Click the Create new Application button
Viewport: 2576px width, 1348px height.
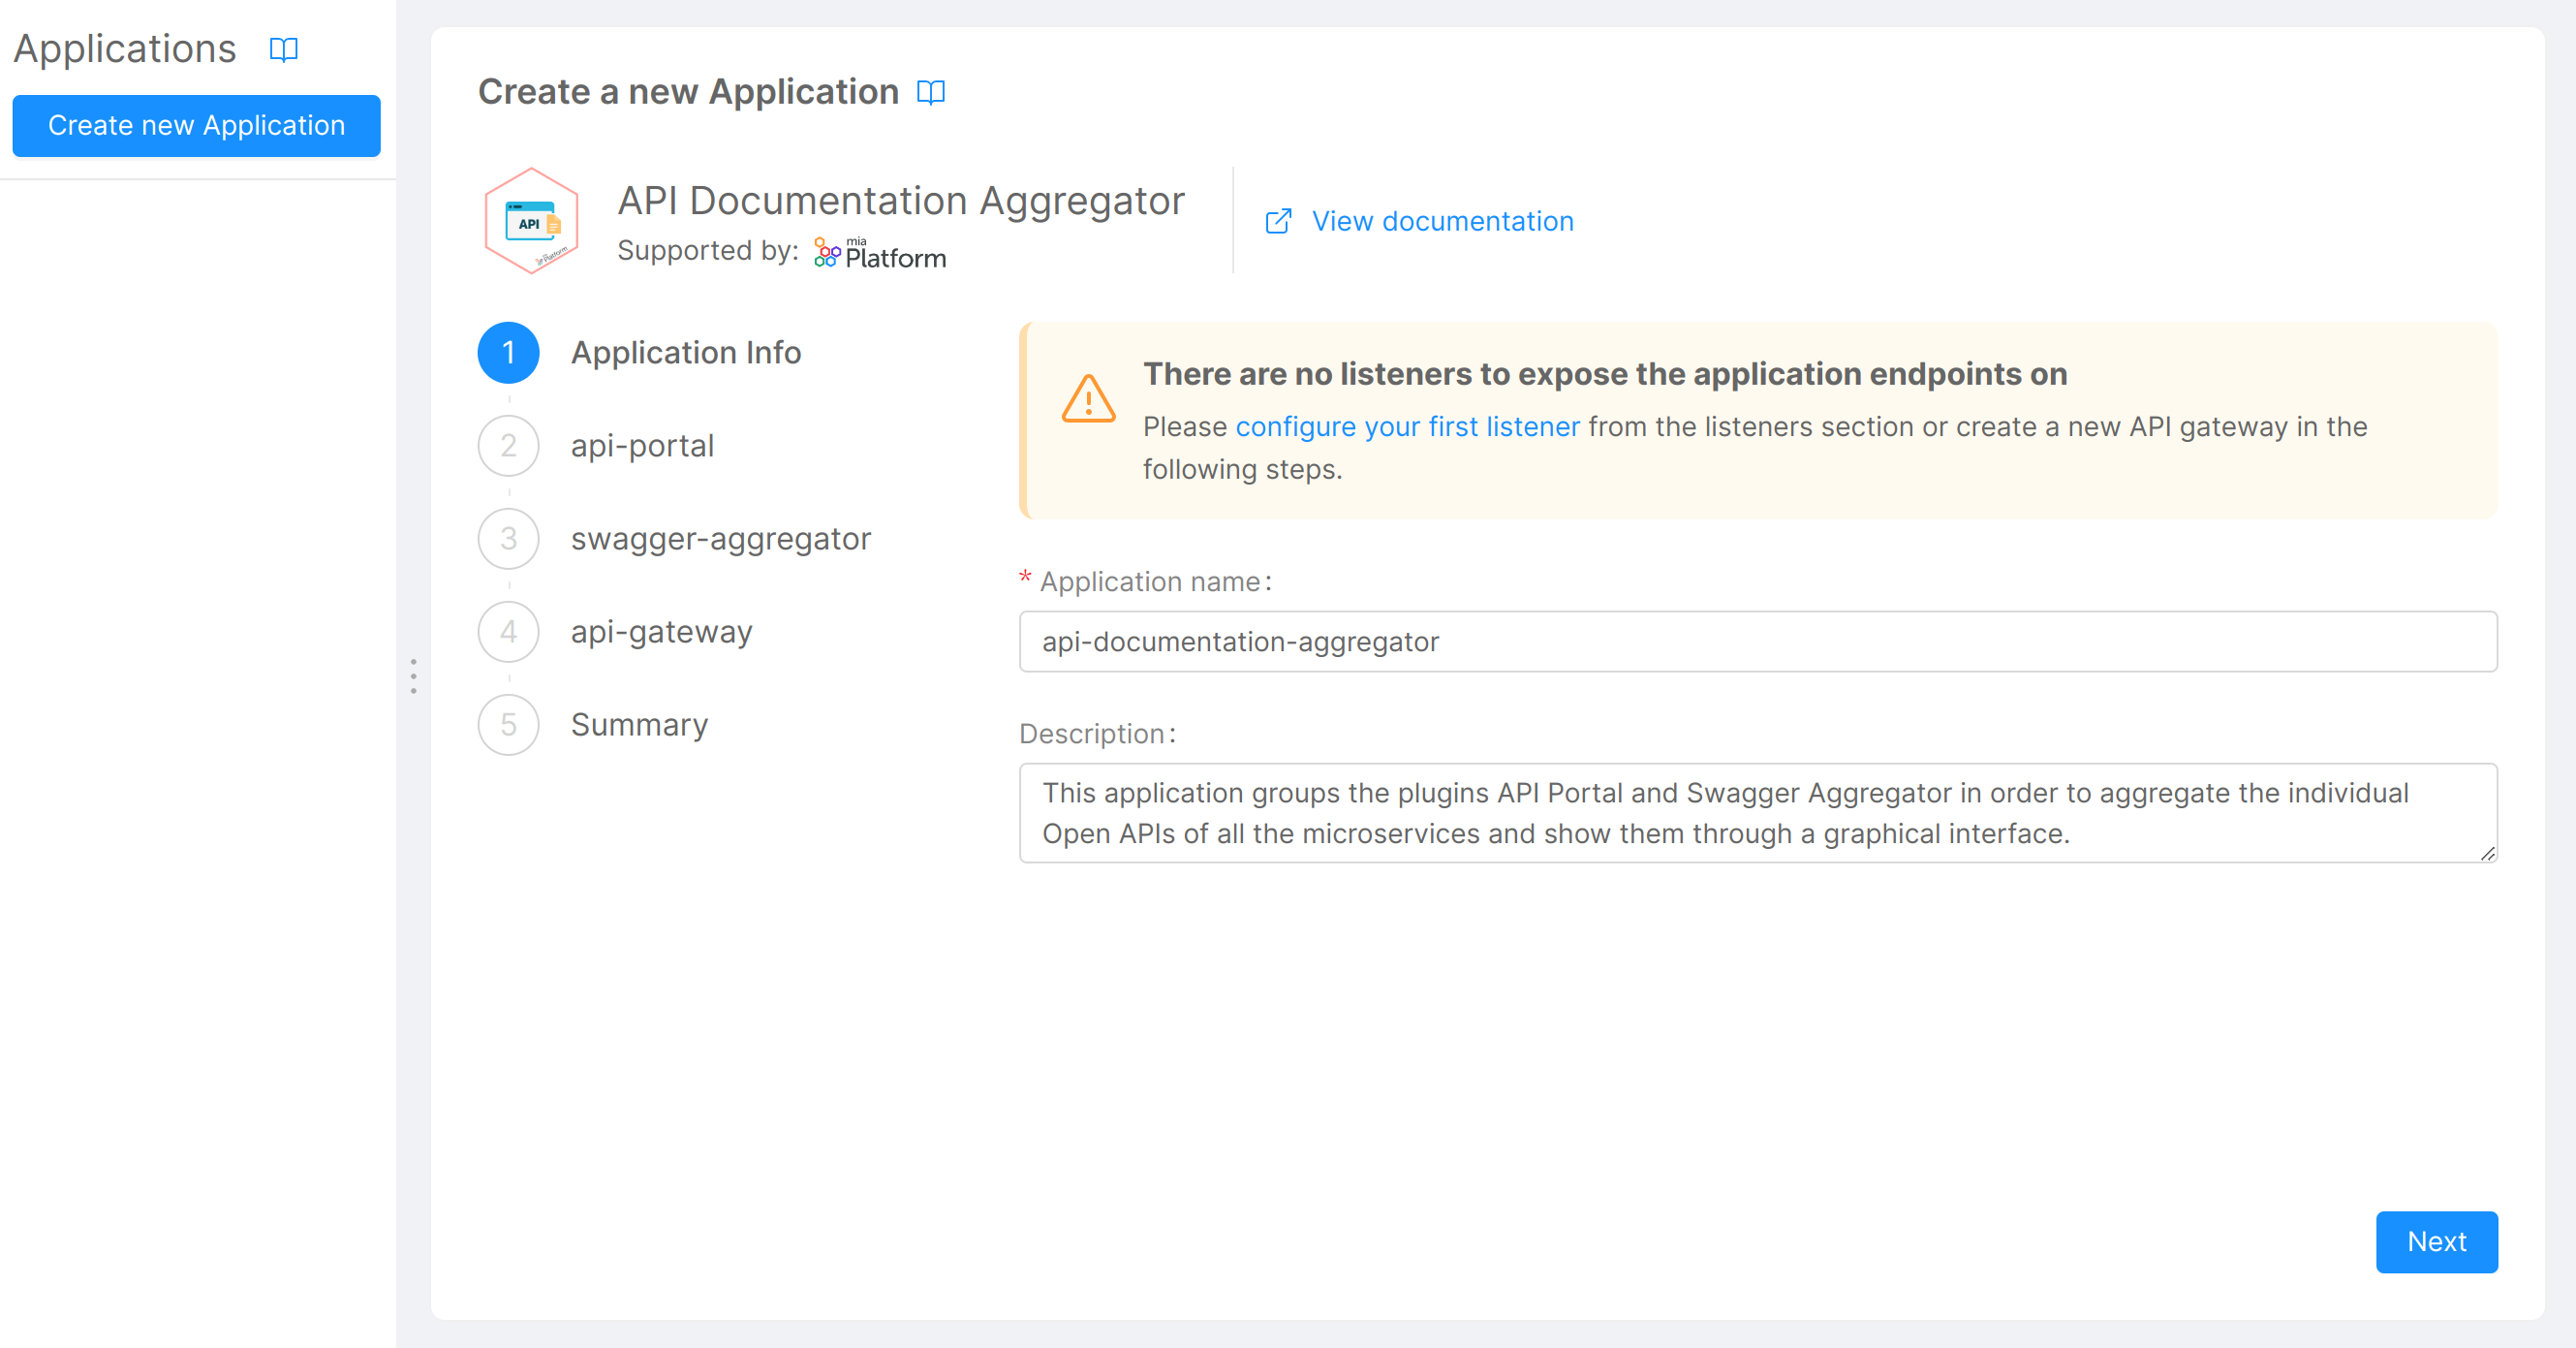[196, 125]
